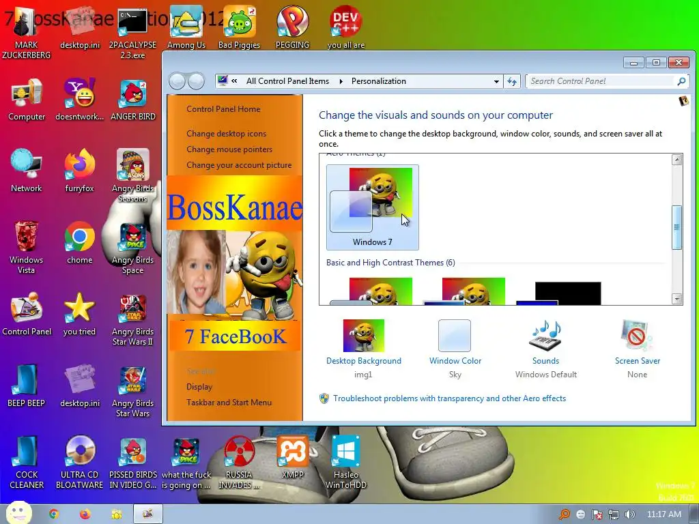The image size is (699, 524).
Task: Click the Among Us desktop icon
Action: [186, 27]
